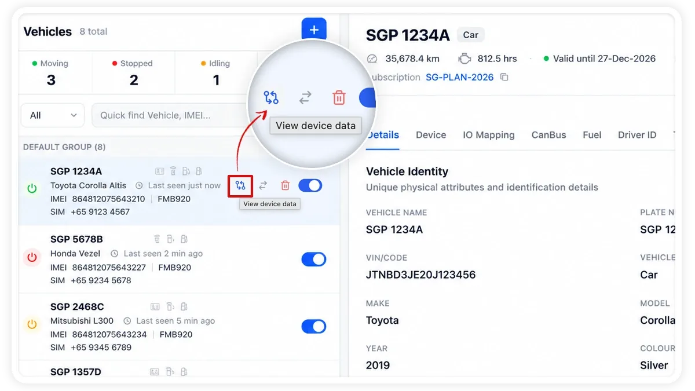Open the CanBus tab
695x391 pixels.
click(x=549, y=135)
